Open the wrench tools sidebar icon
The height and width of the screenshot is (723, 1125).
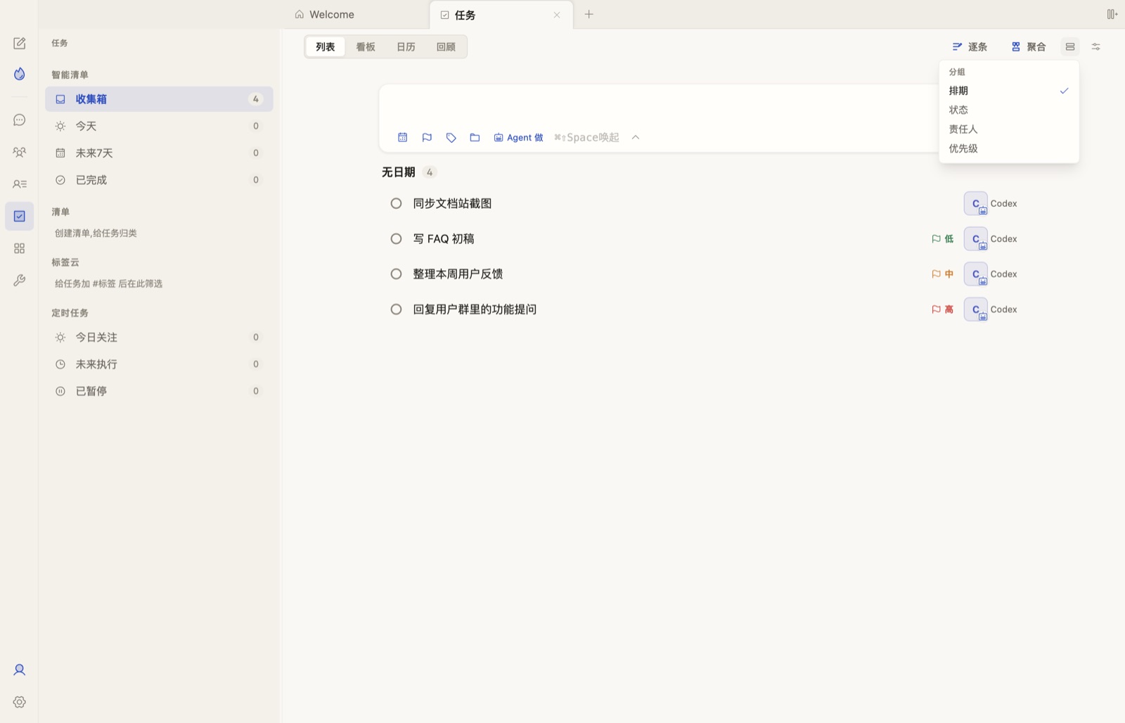(19, 280)
